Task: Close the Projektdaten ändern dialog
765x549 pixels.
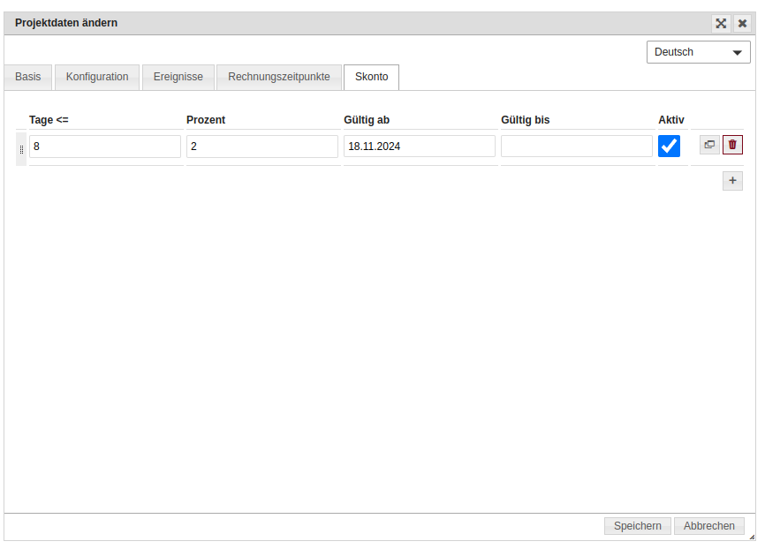Action: 743,24
